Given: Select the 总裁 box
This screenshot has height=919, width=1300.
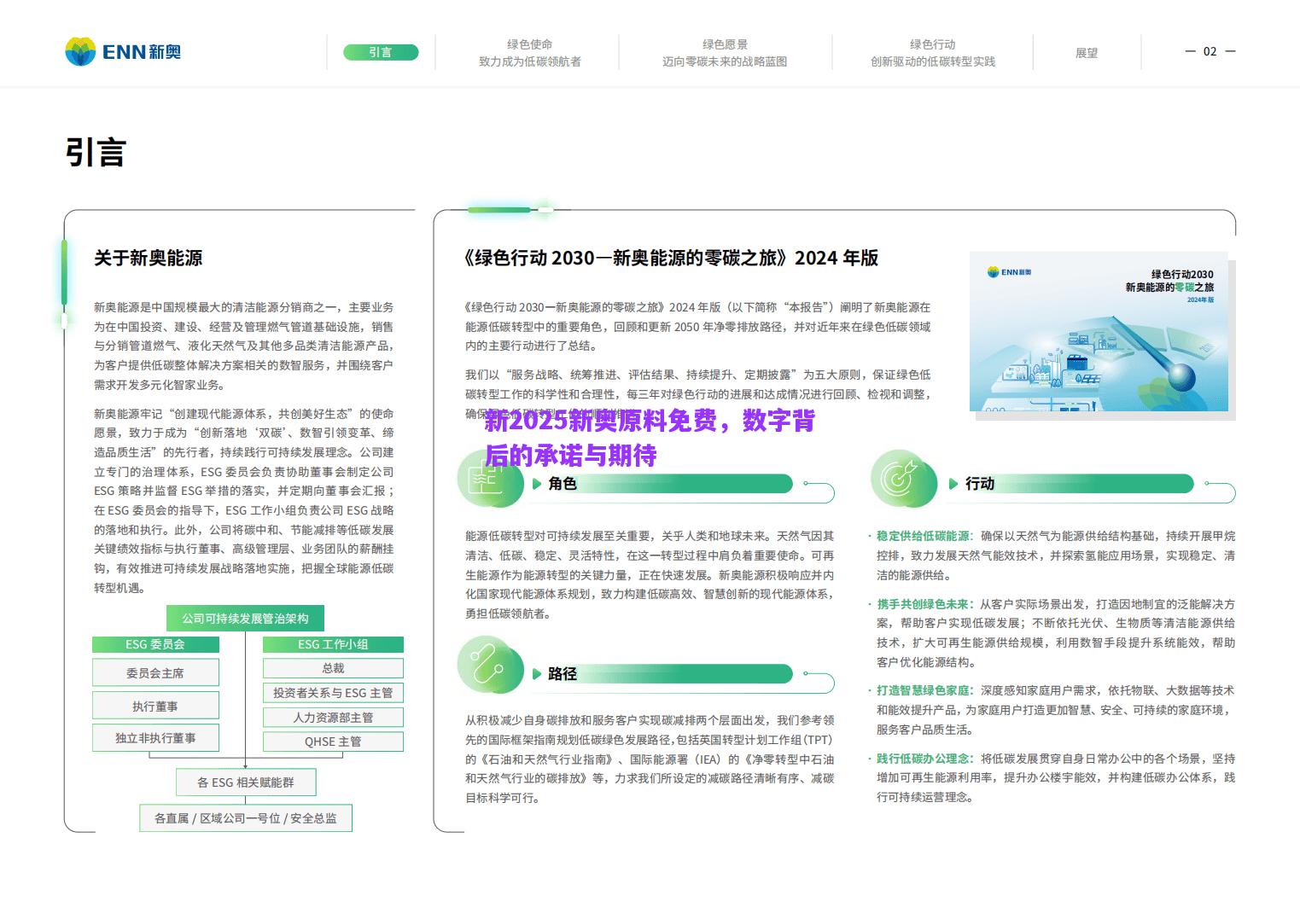Looking at the screenshot, I should (333, 668).
